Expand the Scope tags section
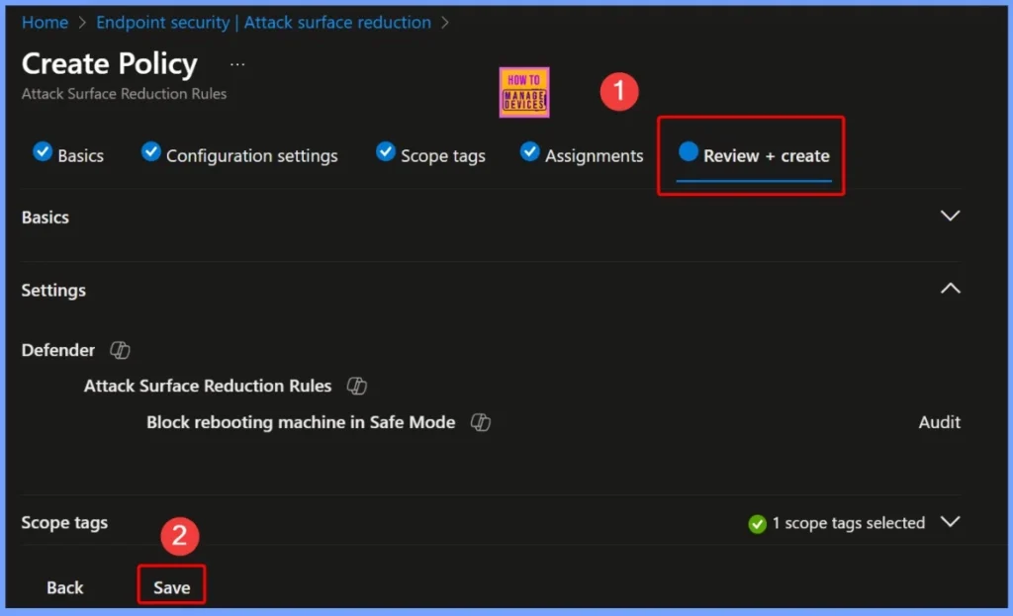The image size is (1013, 616). pyautogui.click(x=950, y=522)
